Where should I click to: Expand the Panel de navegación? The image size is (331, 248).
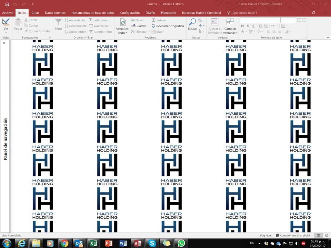[4, 43]
